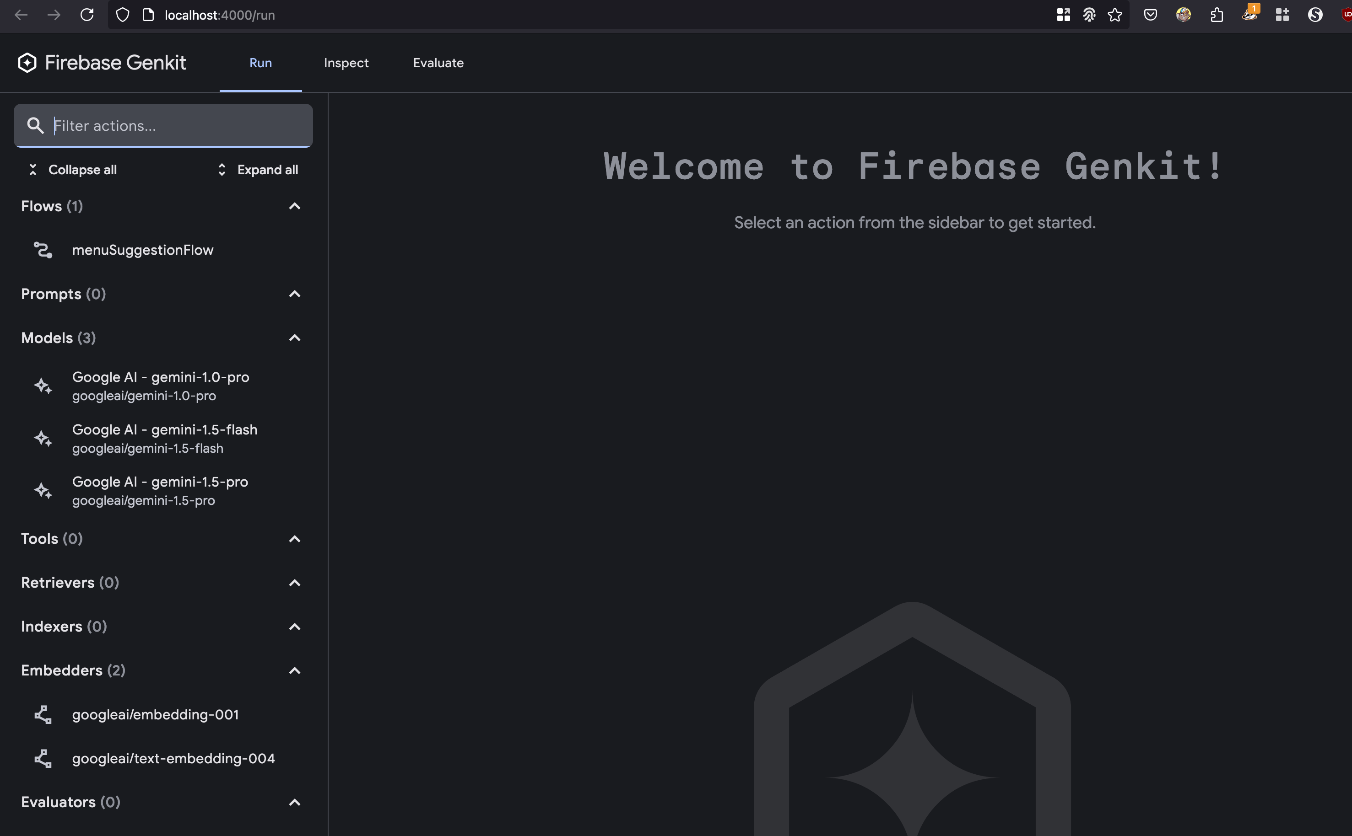Bookmark this page with star icon
The image size is (1352, 836).
pos(1114,15)
